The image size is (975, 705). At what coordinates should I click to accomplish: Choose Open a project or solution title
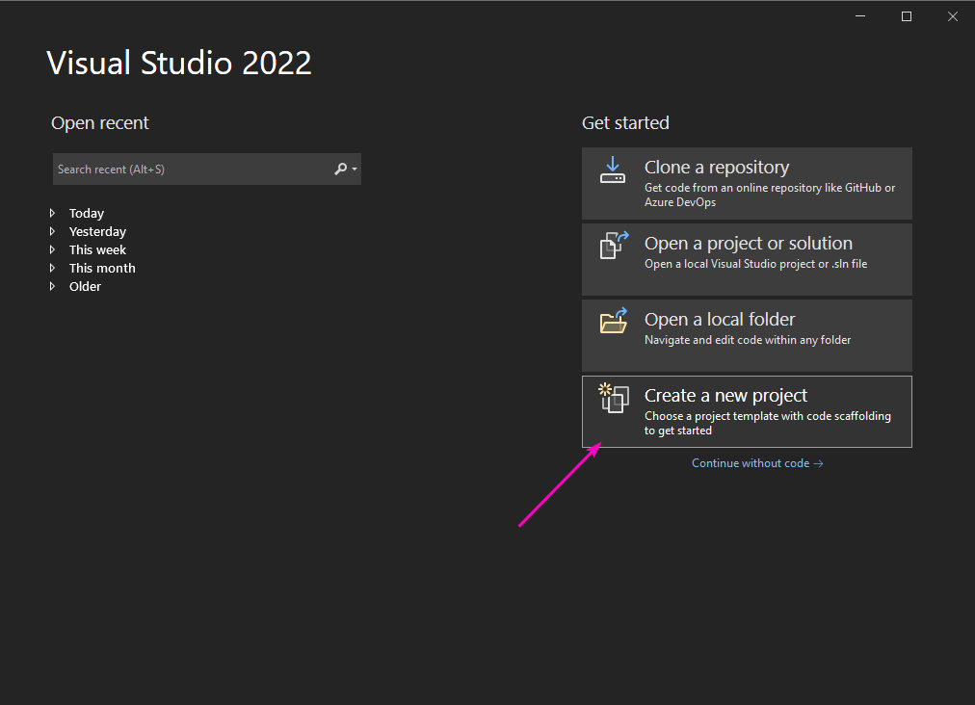pyautogui.click(x=748, y=243)
